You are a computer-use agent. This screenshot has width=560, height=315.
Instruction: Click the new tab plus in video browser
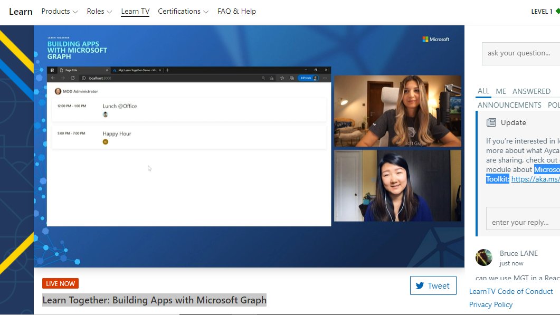pos(167,70)
